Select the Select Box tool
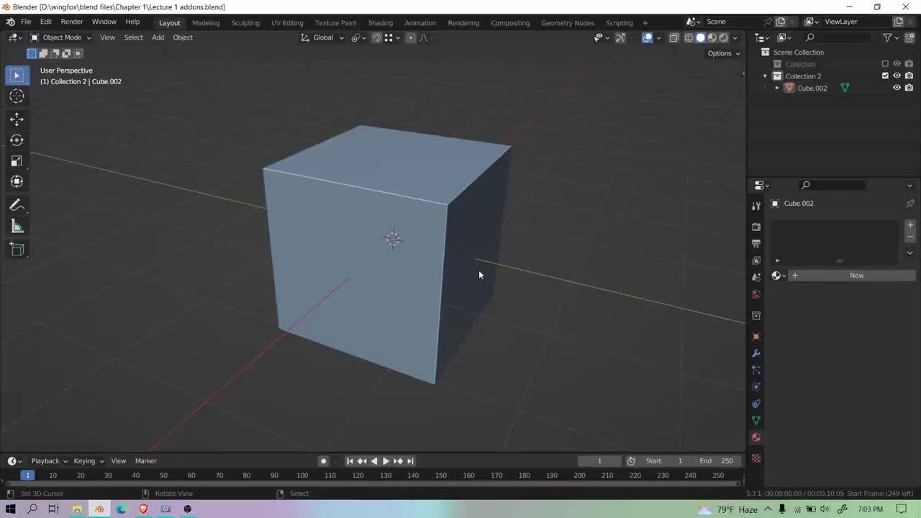This screenshot has width=921, height=518. click(17, 75)
